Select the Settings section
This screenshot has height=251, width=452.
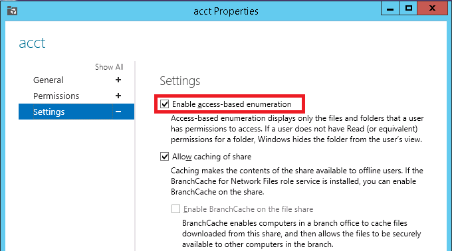pyautogui.click(x=76, y=112)
